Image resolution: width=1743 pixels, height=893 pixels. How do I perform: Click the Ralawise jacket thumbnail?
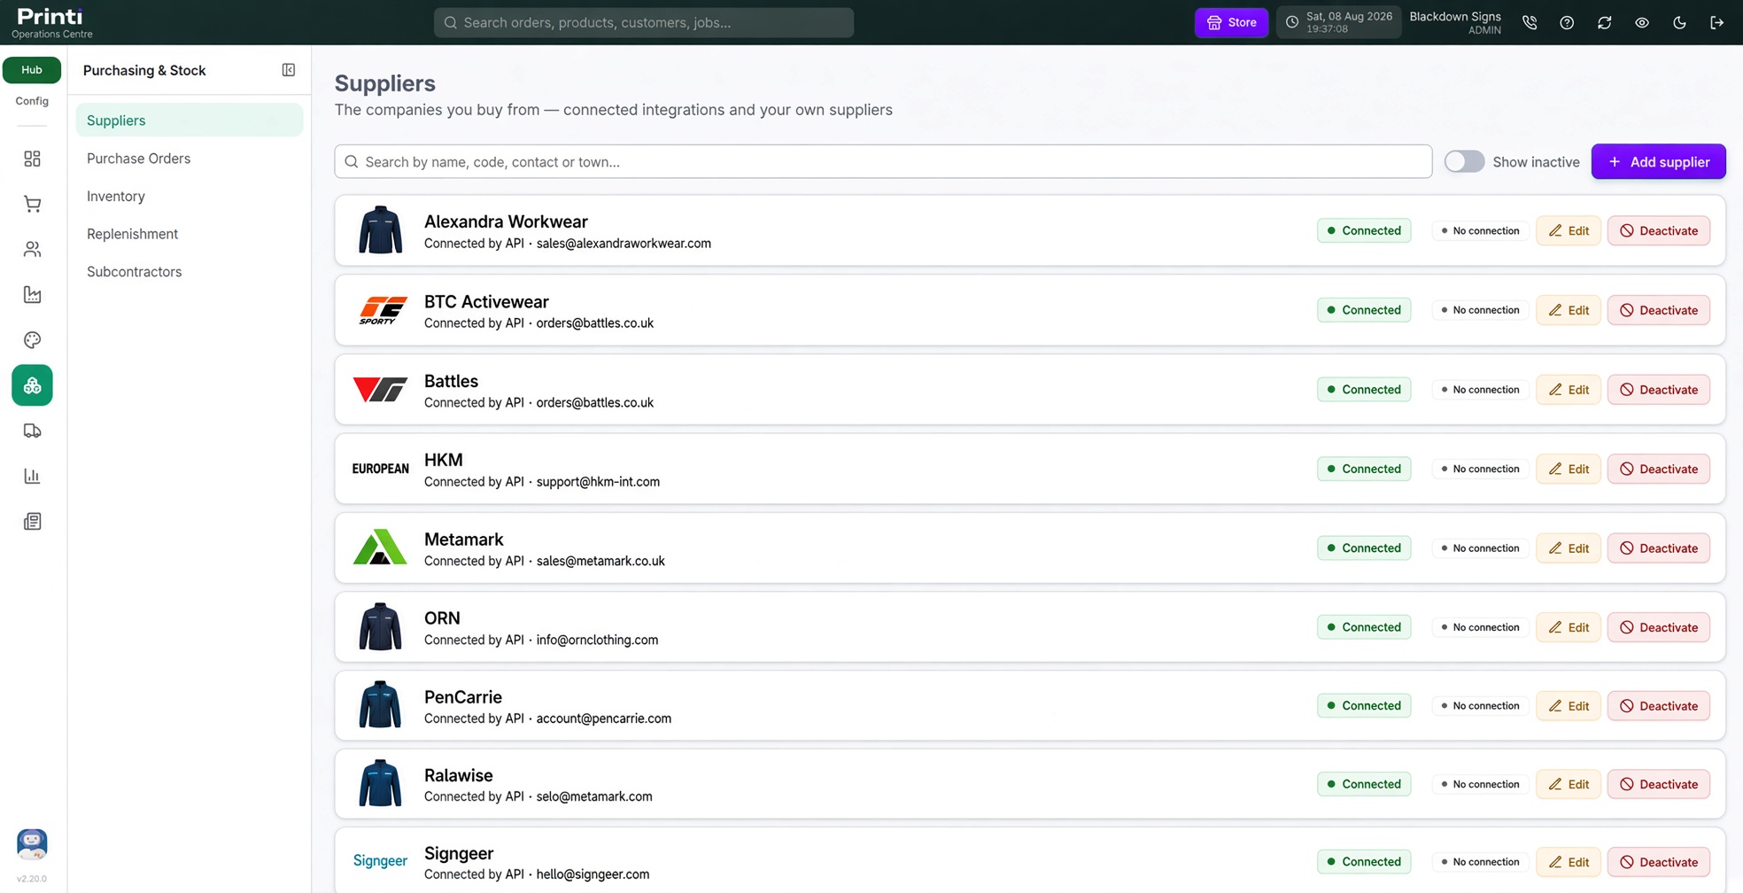(x=380, y=784)
